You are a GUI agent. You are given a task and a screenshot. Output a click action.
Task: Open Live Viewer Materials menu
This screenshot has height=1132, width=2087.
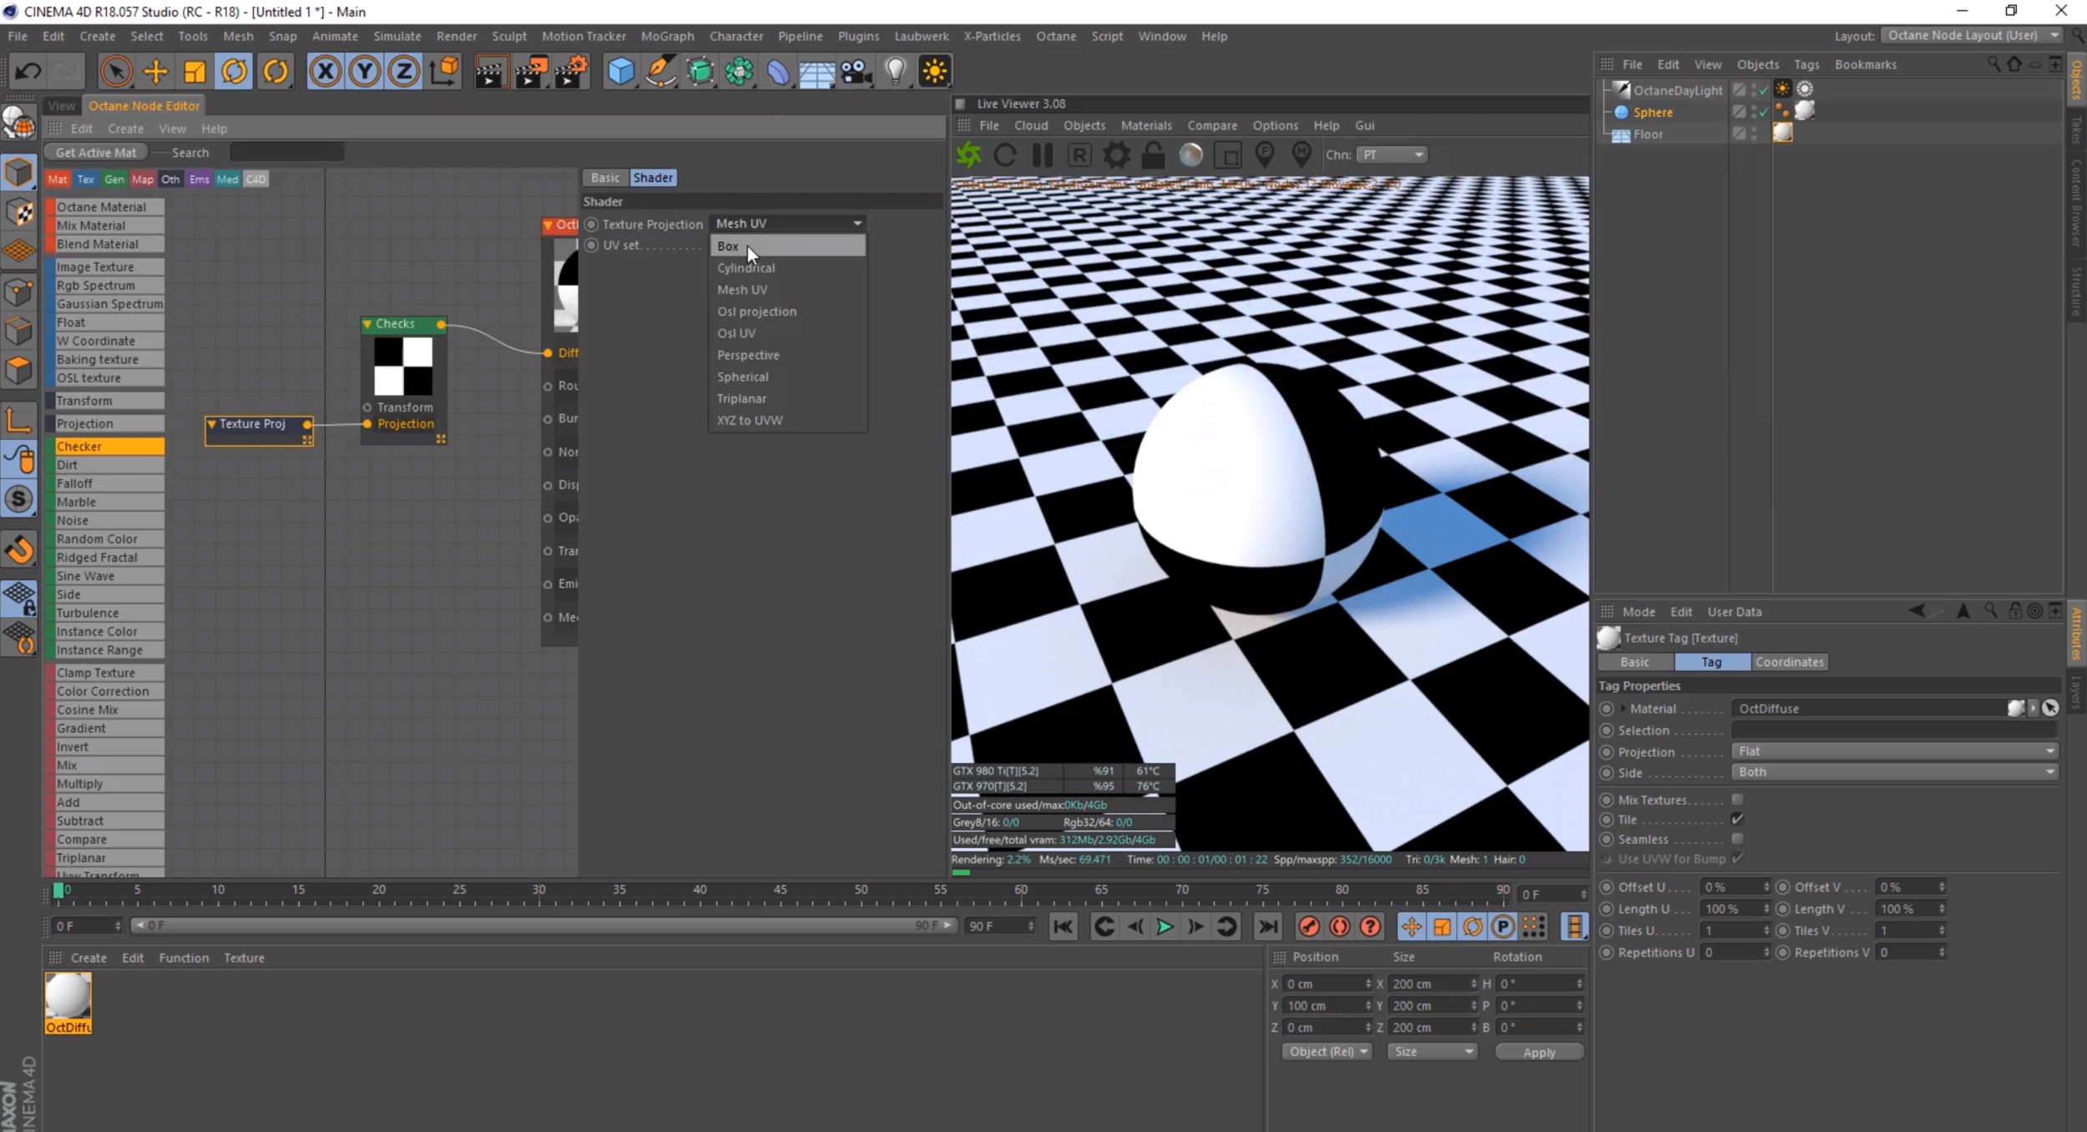point(1146,125)
